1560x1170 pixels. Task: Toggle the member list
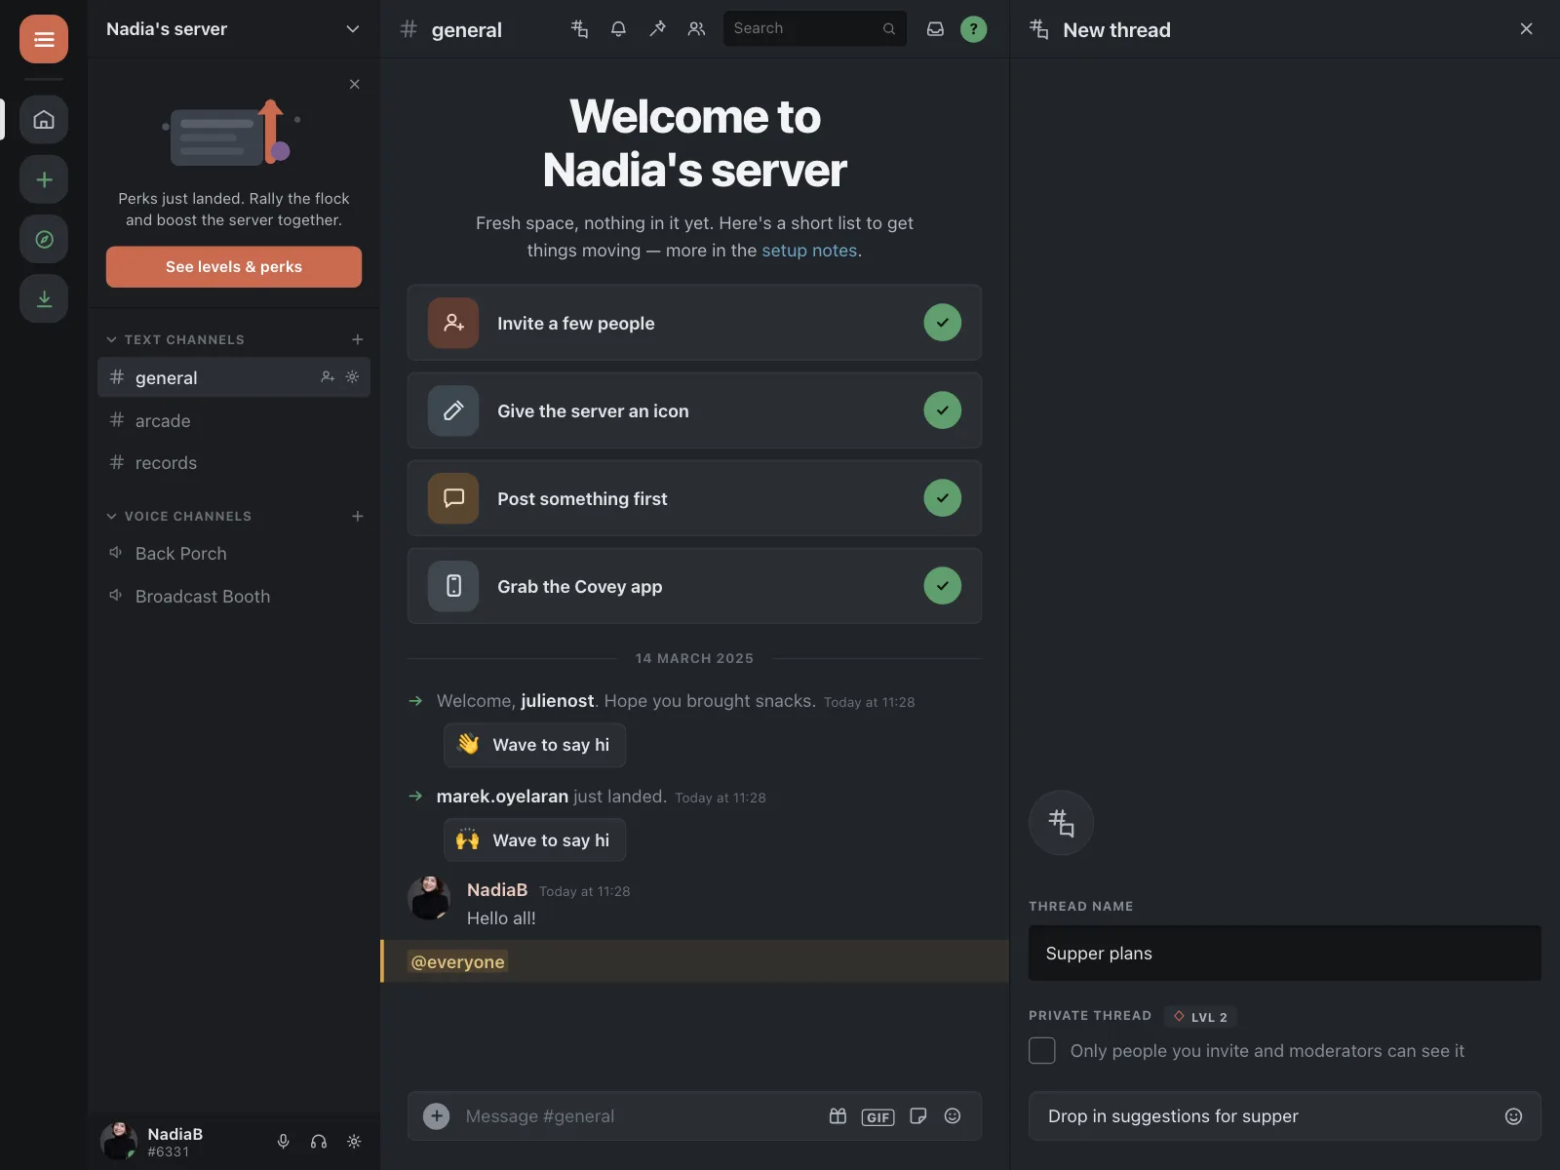tap(696, 29)
